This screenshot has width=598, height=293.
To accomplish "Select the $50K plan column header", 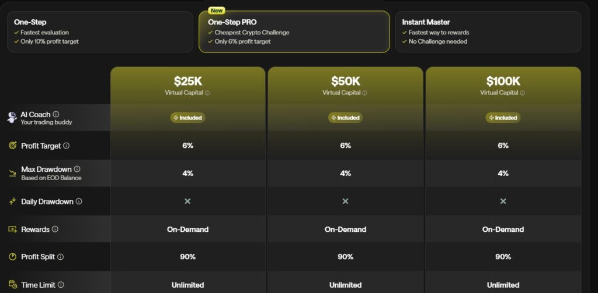I will [345, 84].
